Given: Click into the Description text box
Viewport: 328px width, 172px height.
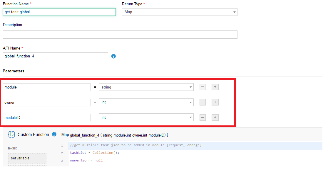Looking at the screenshot, I should [x=120, y=35].
